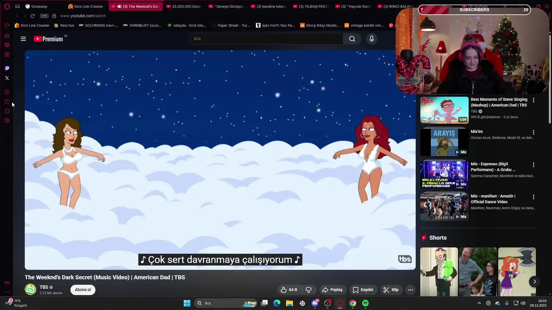Open the Opera GX main menu logo
This screenshot has height=310, width=552.
(x=7, y=6)
